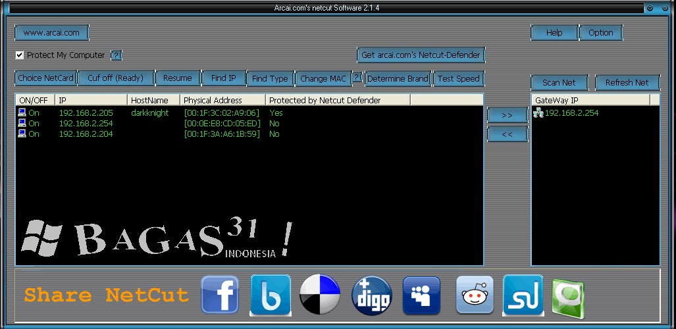Open help icon next to Change MAC
676x329 pixels.
pyautogui.click(x=357, y=77)
